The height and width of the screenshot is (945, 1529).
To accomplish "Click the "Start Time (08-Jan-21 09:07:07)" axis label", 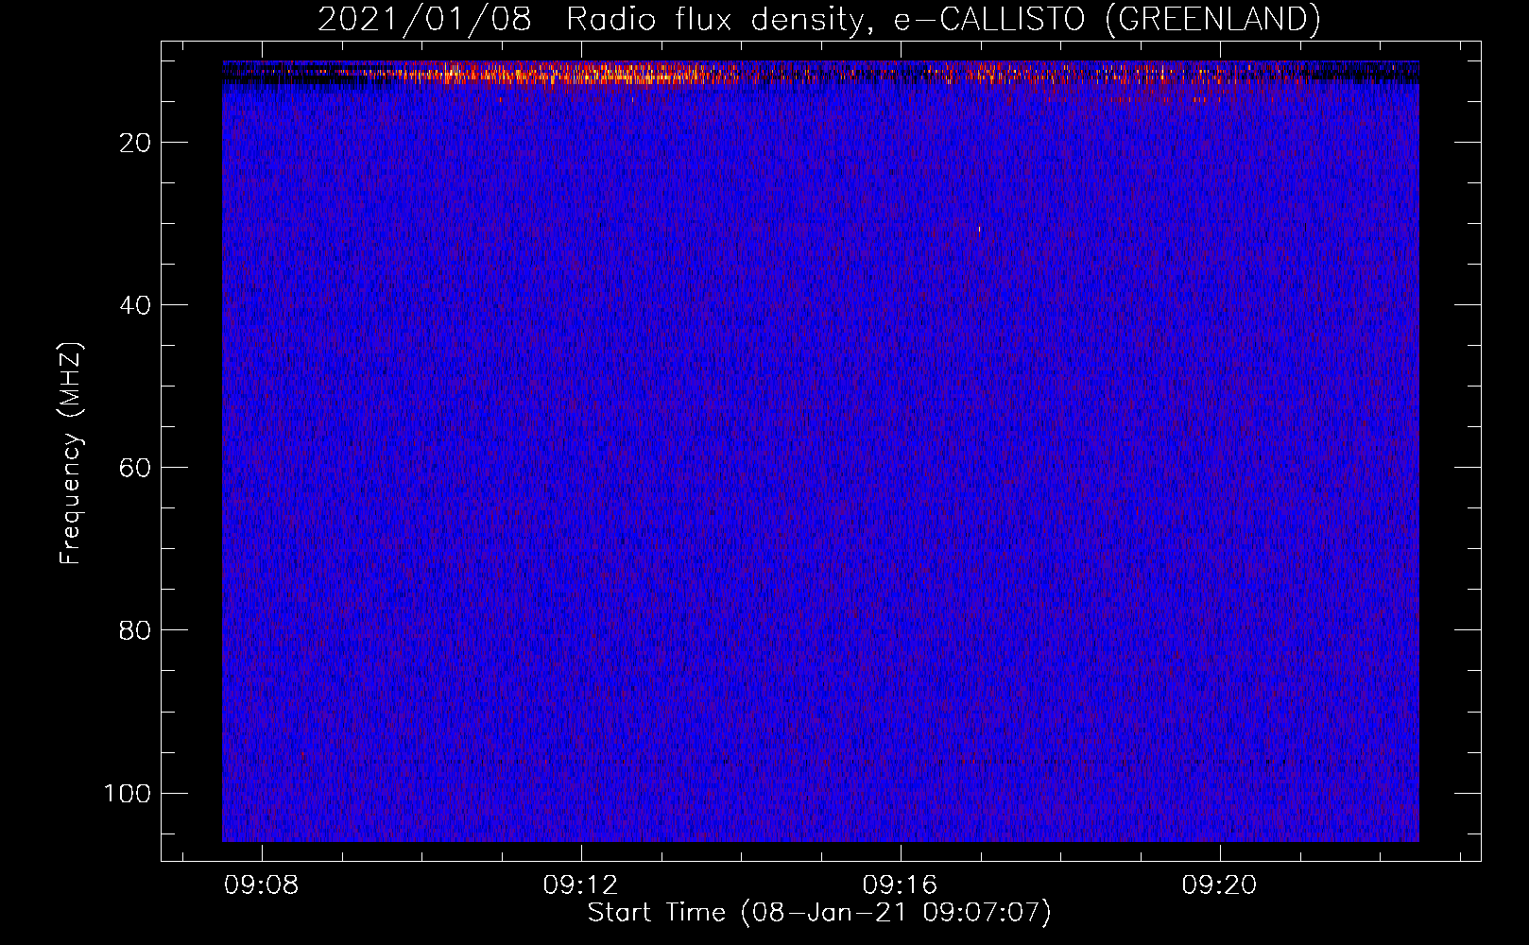I will [x=819, y=912].
